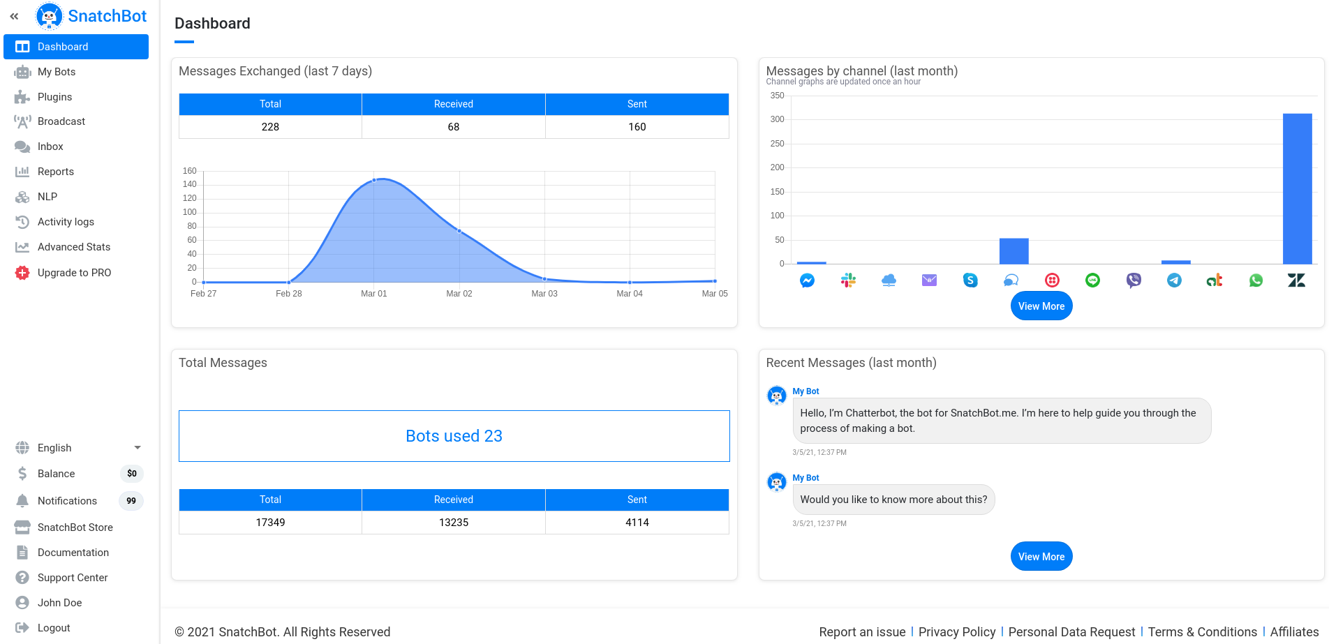The height and width of the screenshot is (644, 1329).
Task: Click the Upgrade to PRO red badge icon
Action: pos(22,273)
